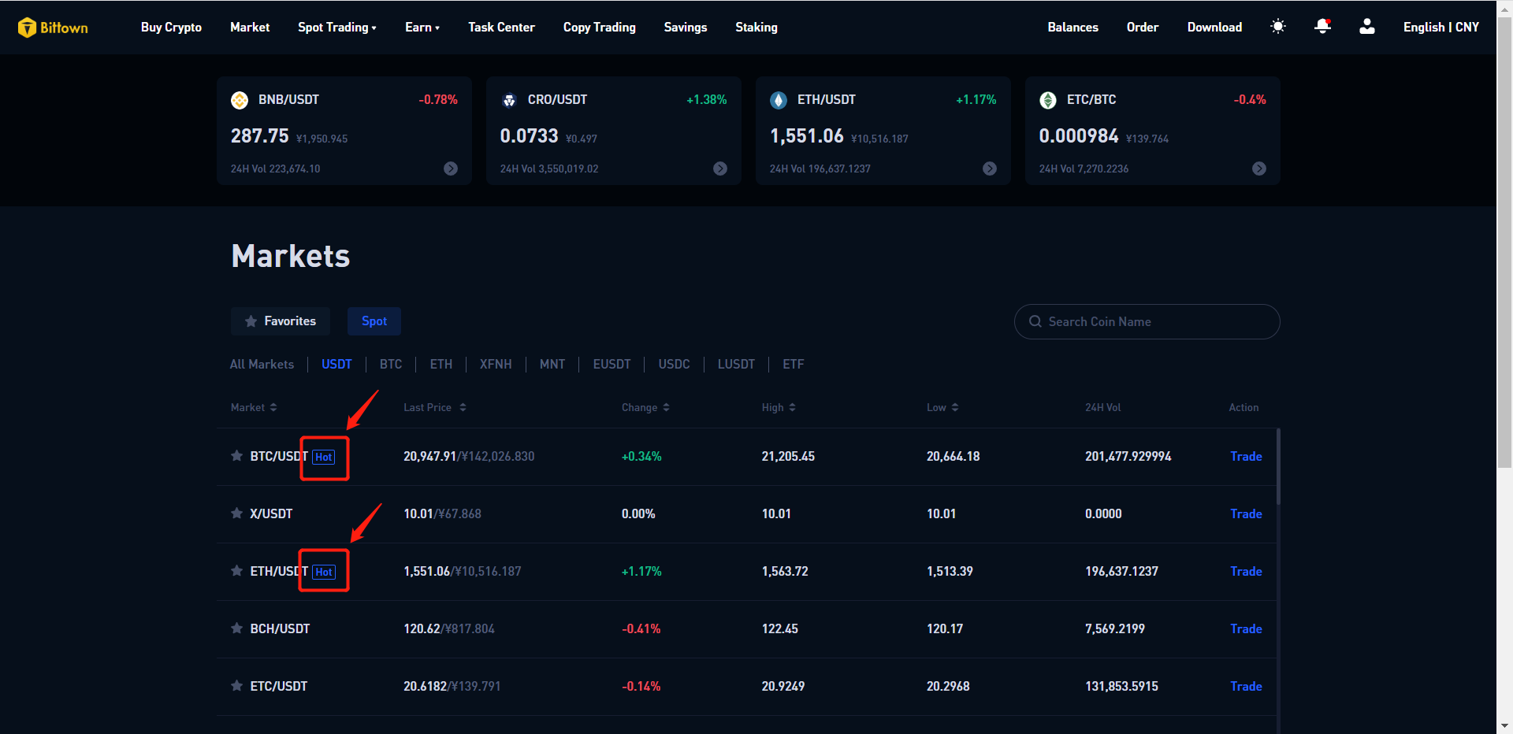Viewport: 1513px width, 734px height.
Task: Open English | CNY language selector
Action: [x=1441, y=28]
